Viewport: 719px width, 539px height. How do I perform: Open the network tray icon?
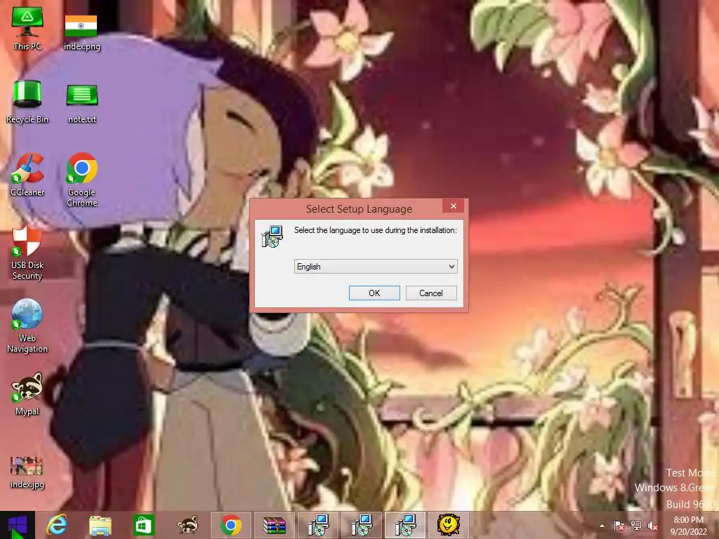[x=636, y=526]
